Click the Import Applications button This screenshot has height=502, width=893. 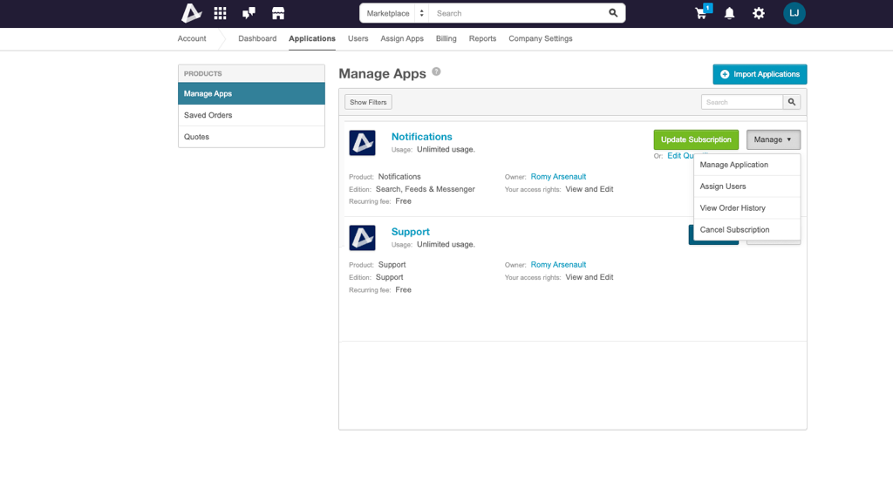tap(760, 74)
